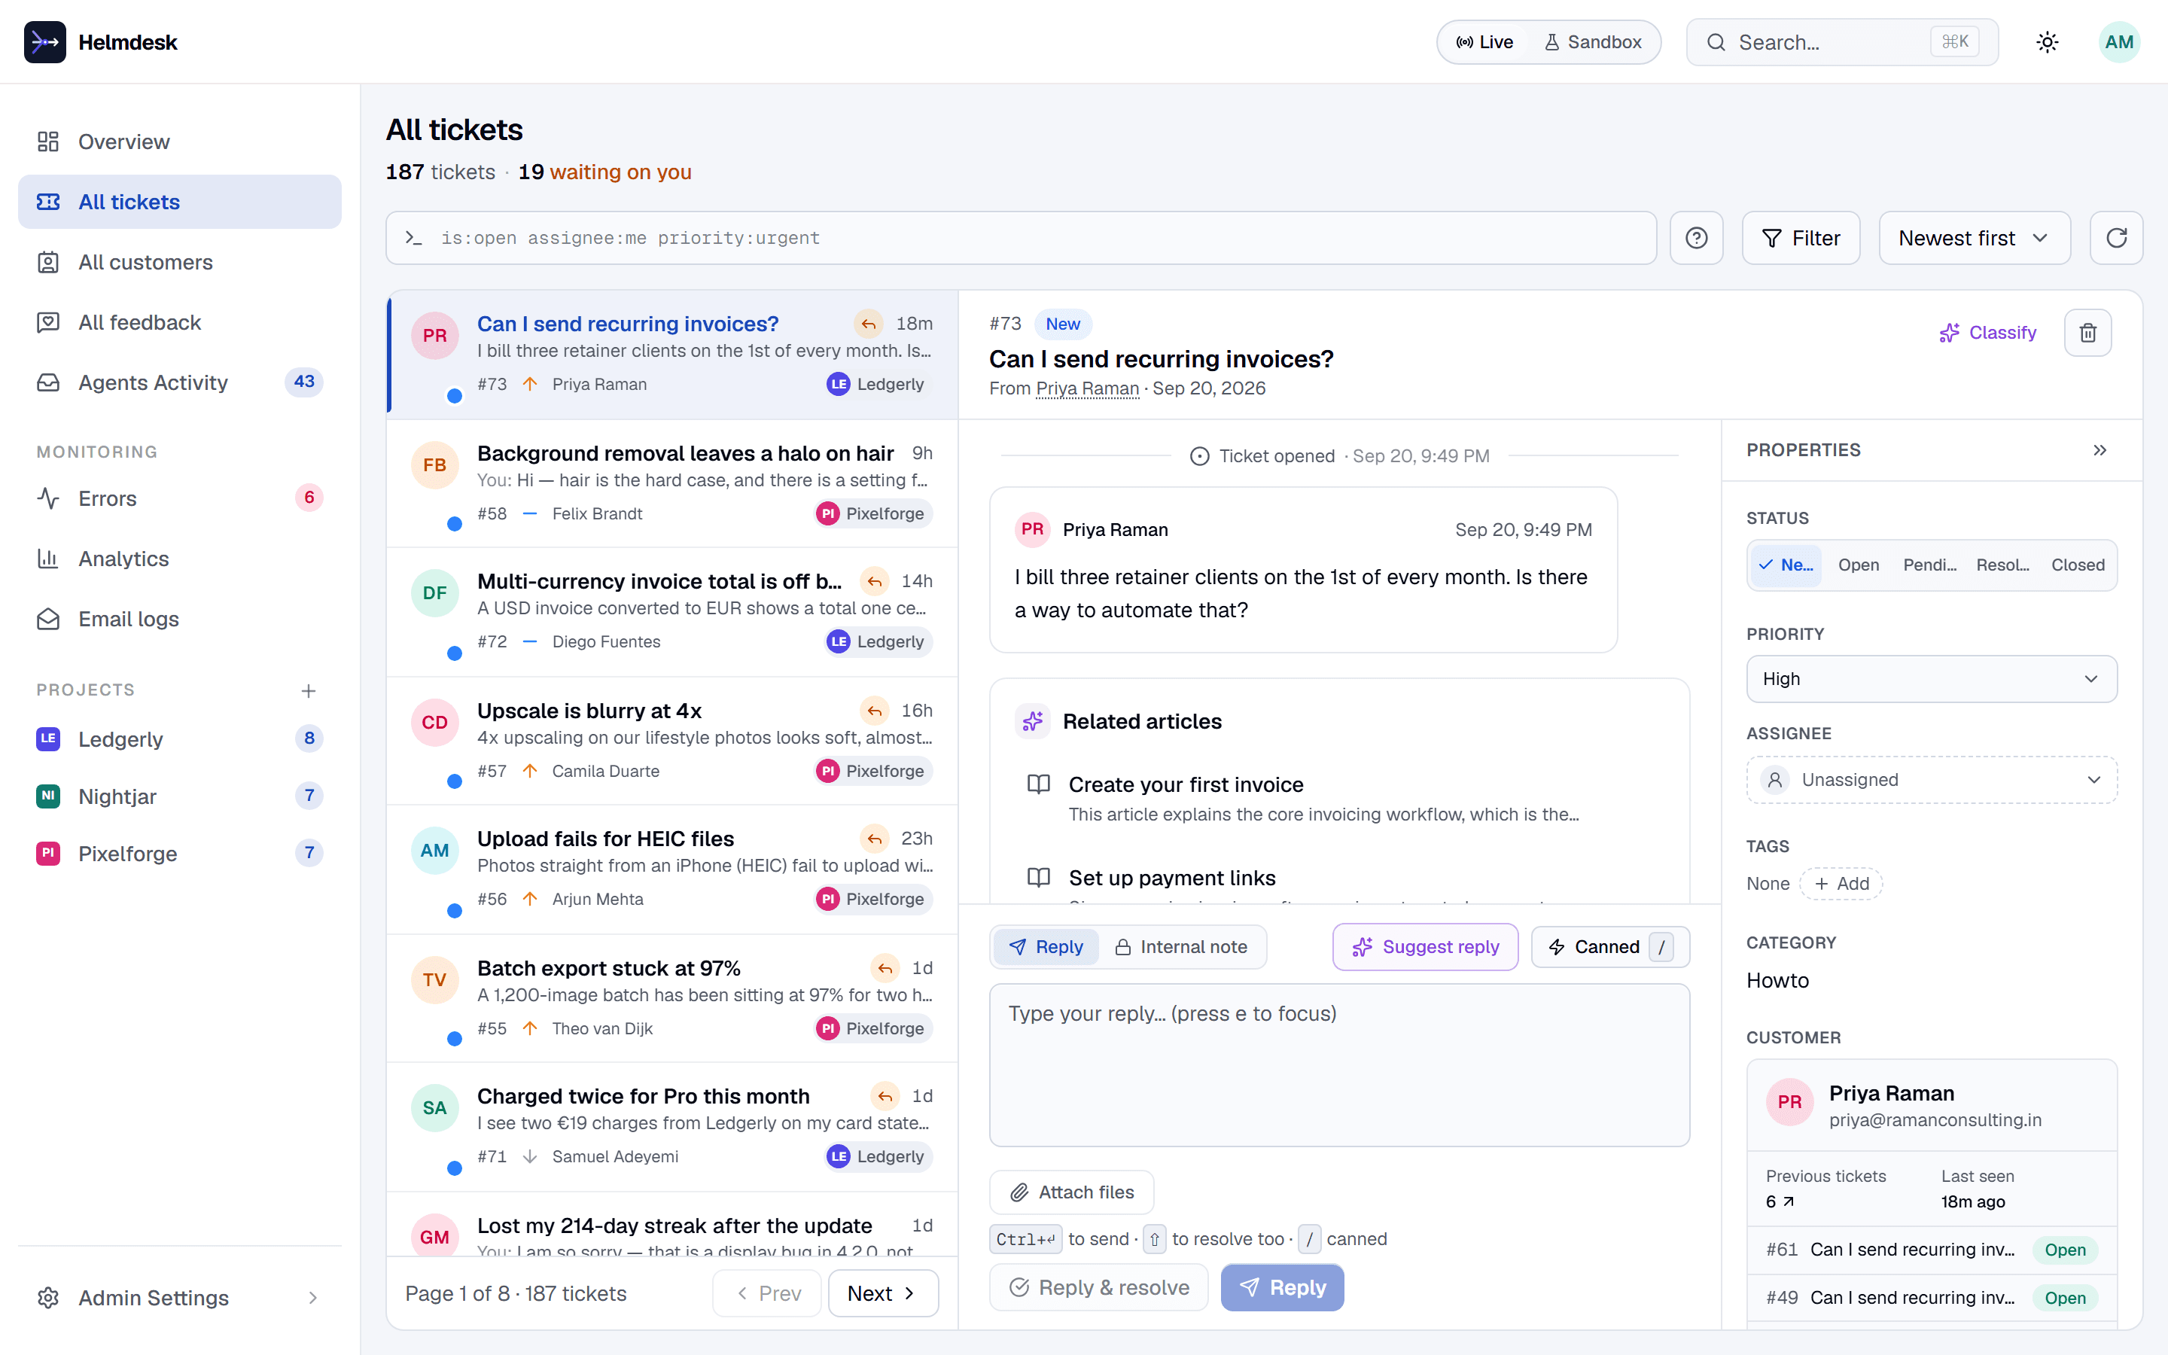Open the AM user avatar menu
Image resolution: width=2168 pixels, height=1355 pixels.
pos(2119,42)
